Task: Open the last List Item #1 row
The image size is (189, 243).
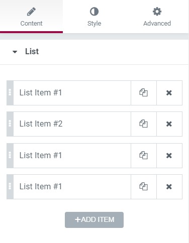Action: 72,187
